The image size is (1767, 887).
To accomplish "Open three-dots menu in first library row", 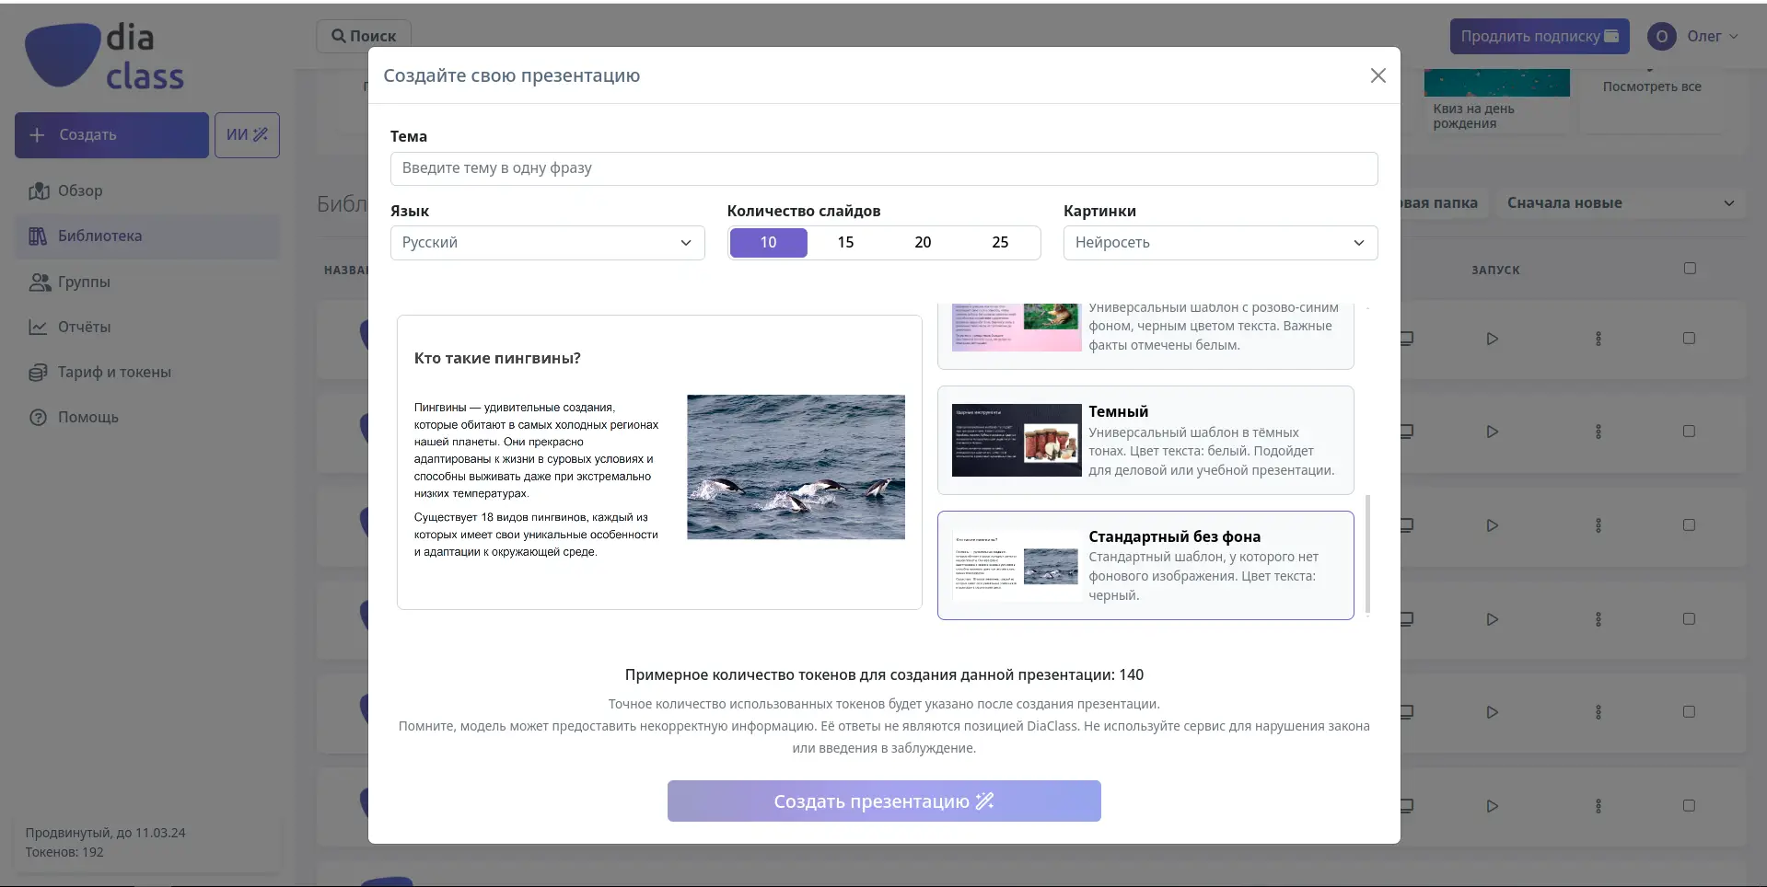I will click(1598, 340).
